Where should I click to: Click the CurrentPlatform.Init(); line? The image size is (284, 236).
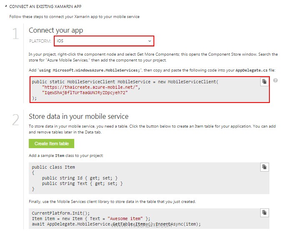60,213
